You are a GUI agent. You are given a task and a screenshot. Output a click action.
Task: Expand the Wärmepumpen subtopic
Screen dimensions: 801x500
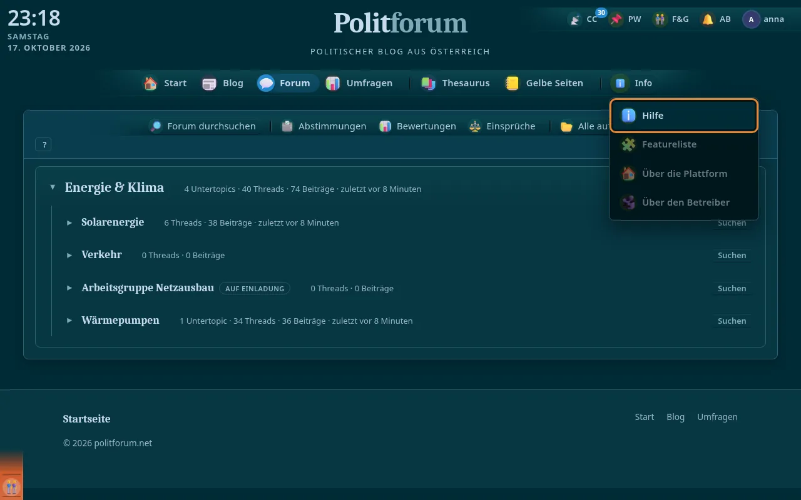[69, 321]
